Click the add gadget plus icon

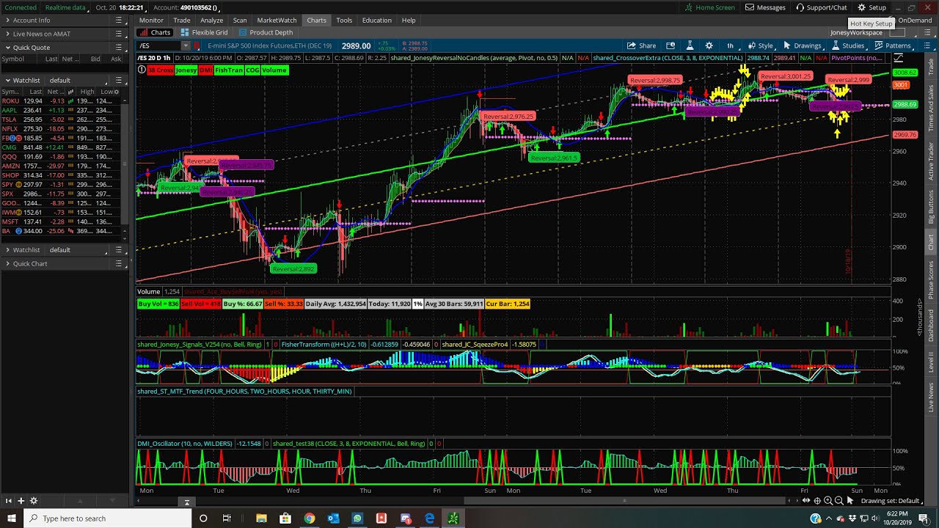coord(21,501)
